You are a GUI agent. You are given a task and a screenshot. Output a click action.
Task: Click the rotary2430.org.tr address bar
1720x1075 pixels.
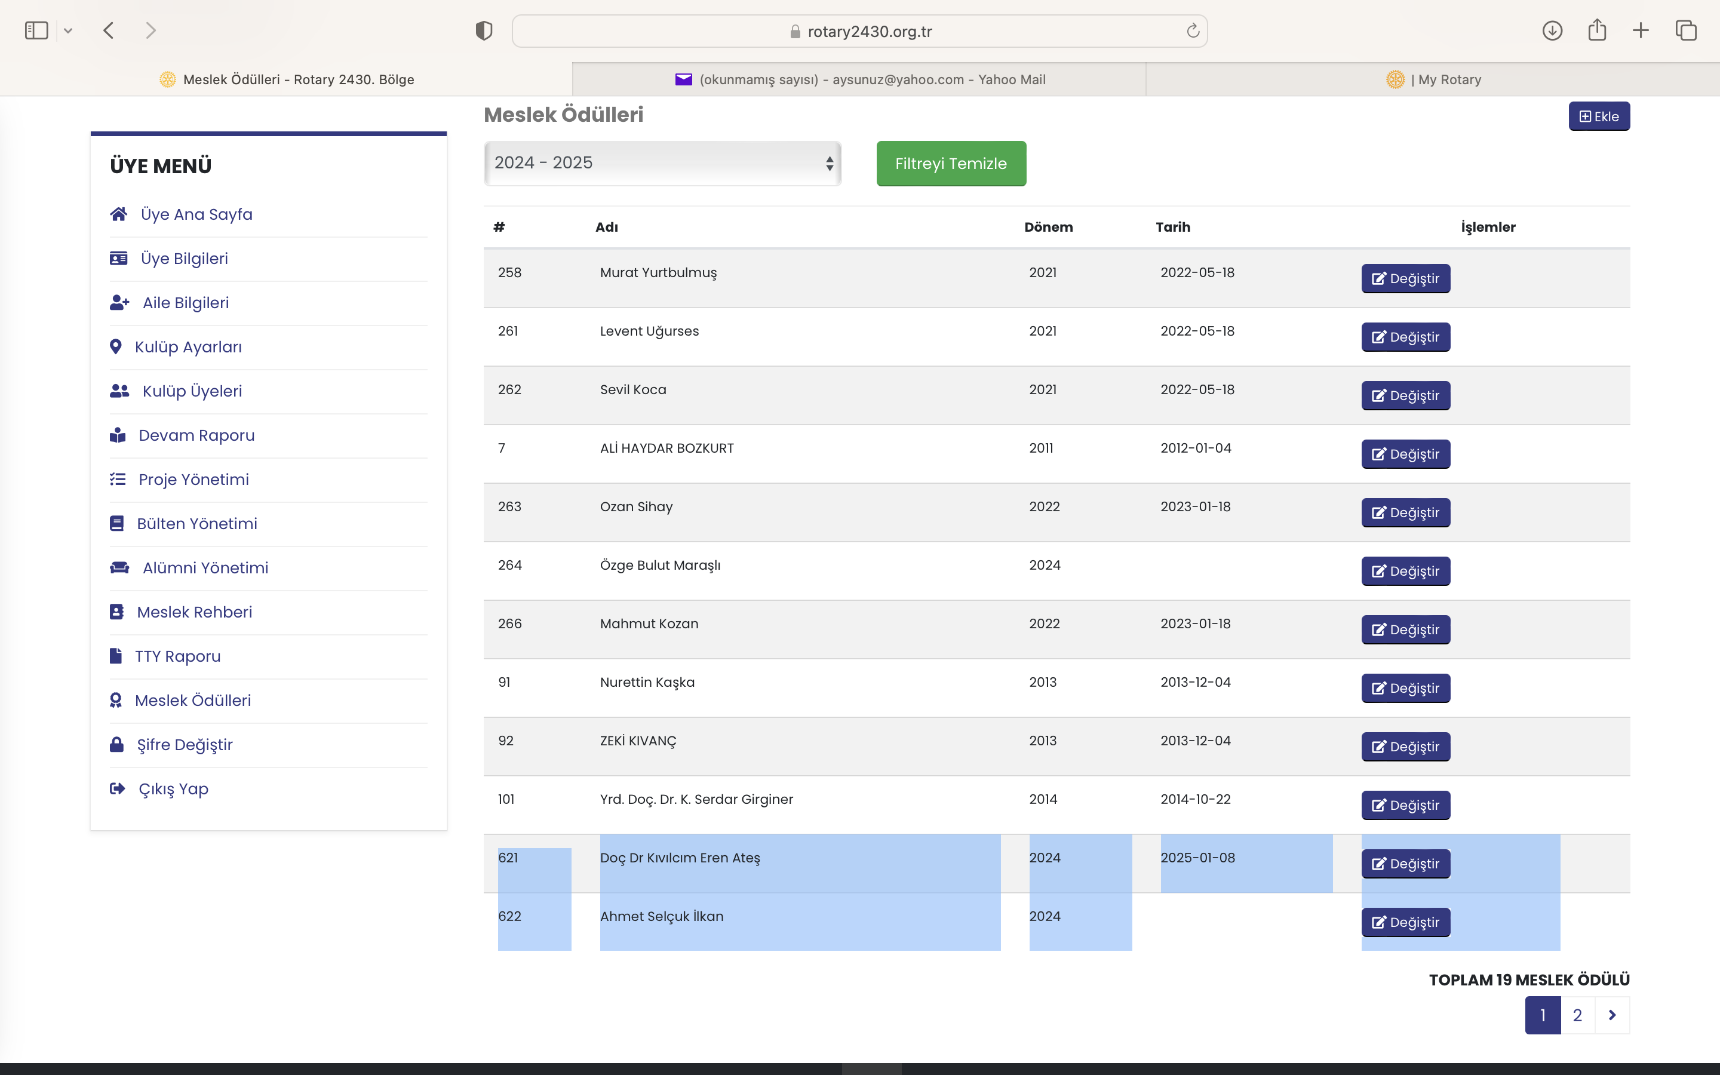(859, 31)
